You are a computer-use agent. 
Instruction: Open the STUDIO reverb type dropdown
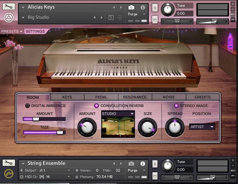(x=118, y=114)
